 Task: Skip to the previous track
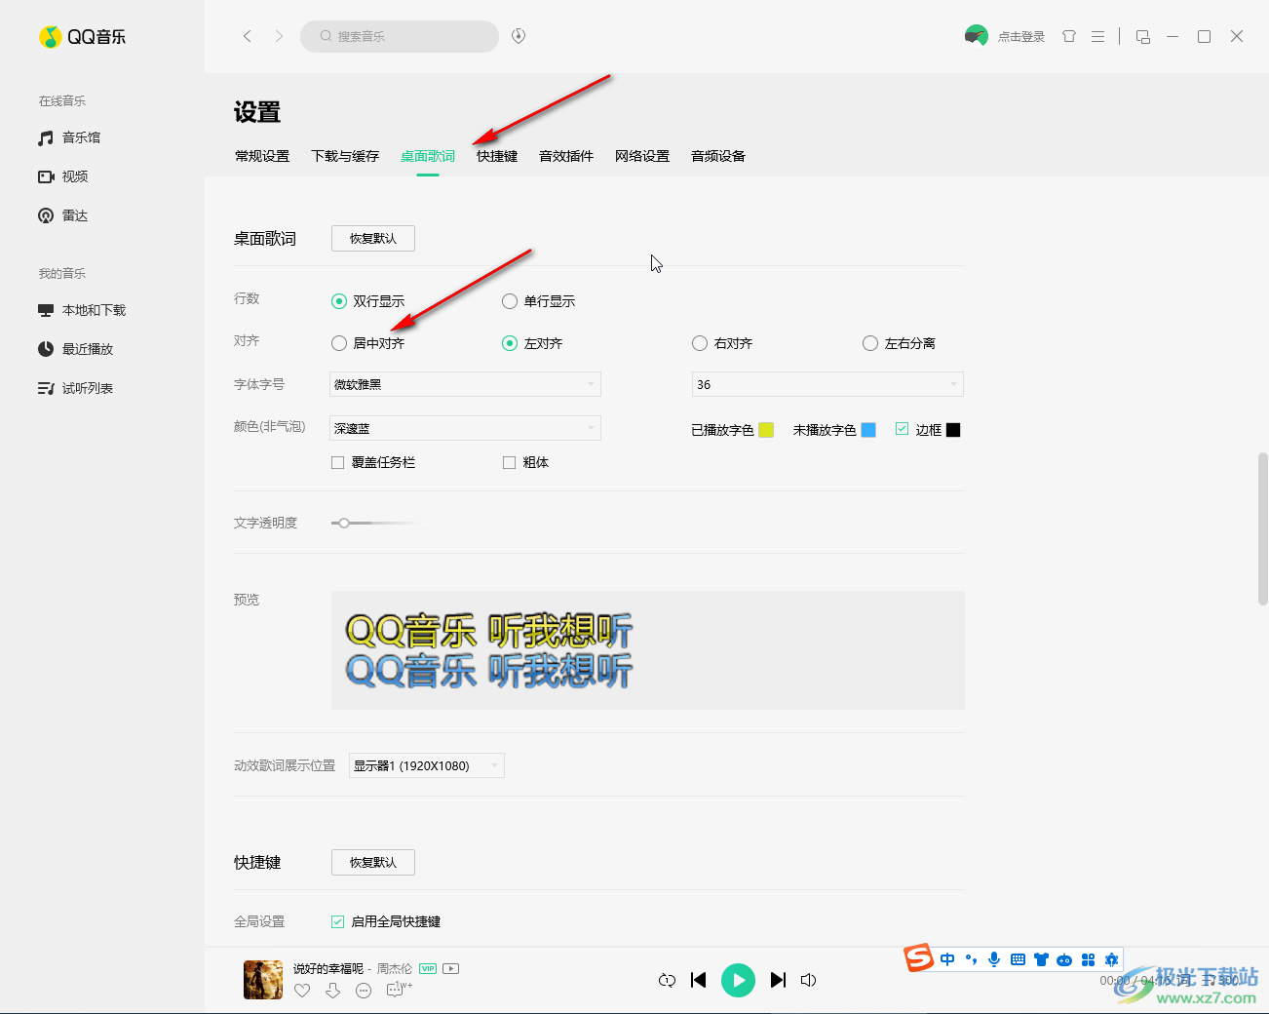tap(698, 980)
